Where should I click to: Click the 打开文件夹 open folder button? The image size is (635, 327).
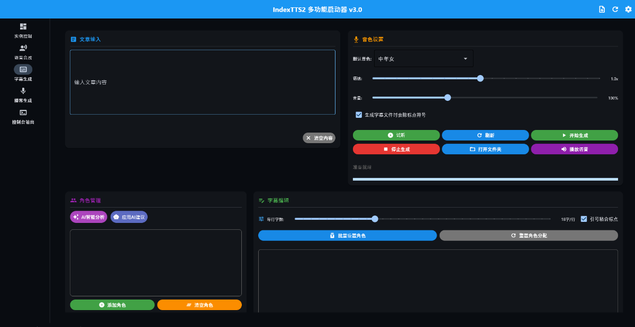(x=485, y=149)
